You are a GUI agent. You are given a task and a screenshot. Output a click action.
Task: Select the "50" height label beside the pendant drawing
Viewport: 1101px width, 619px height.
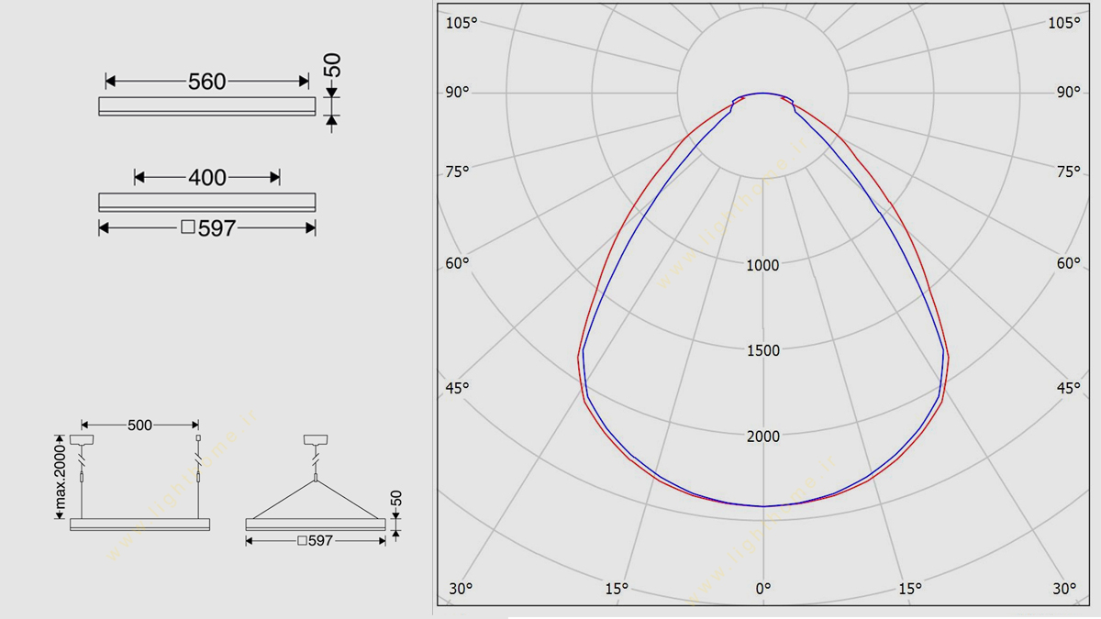click(396, 499)
